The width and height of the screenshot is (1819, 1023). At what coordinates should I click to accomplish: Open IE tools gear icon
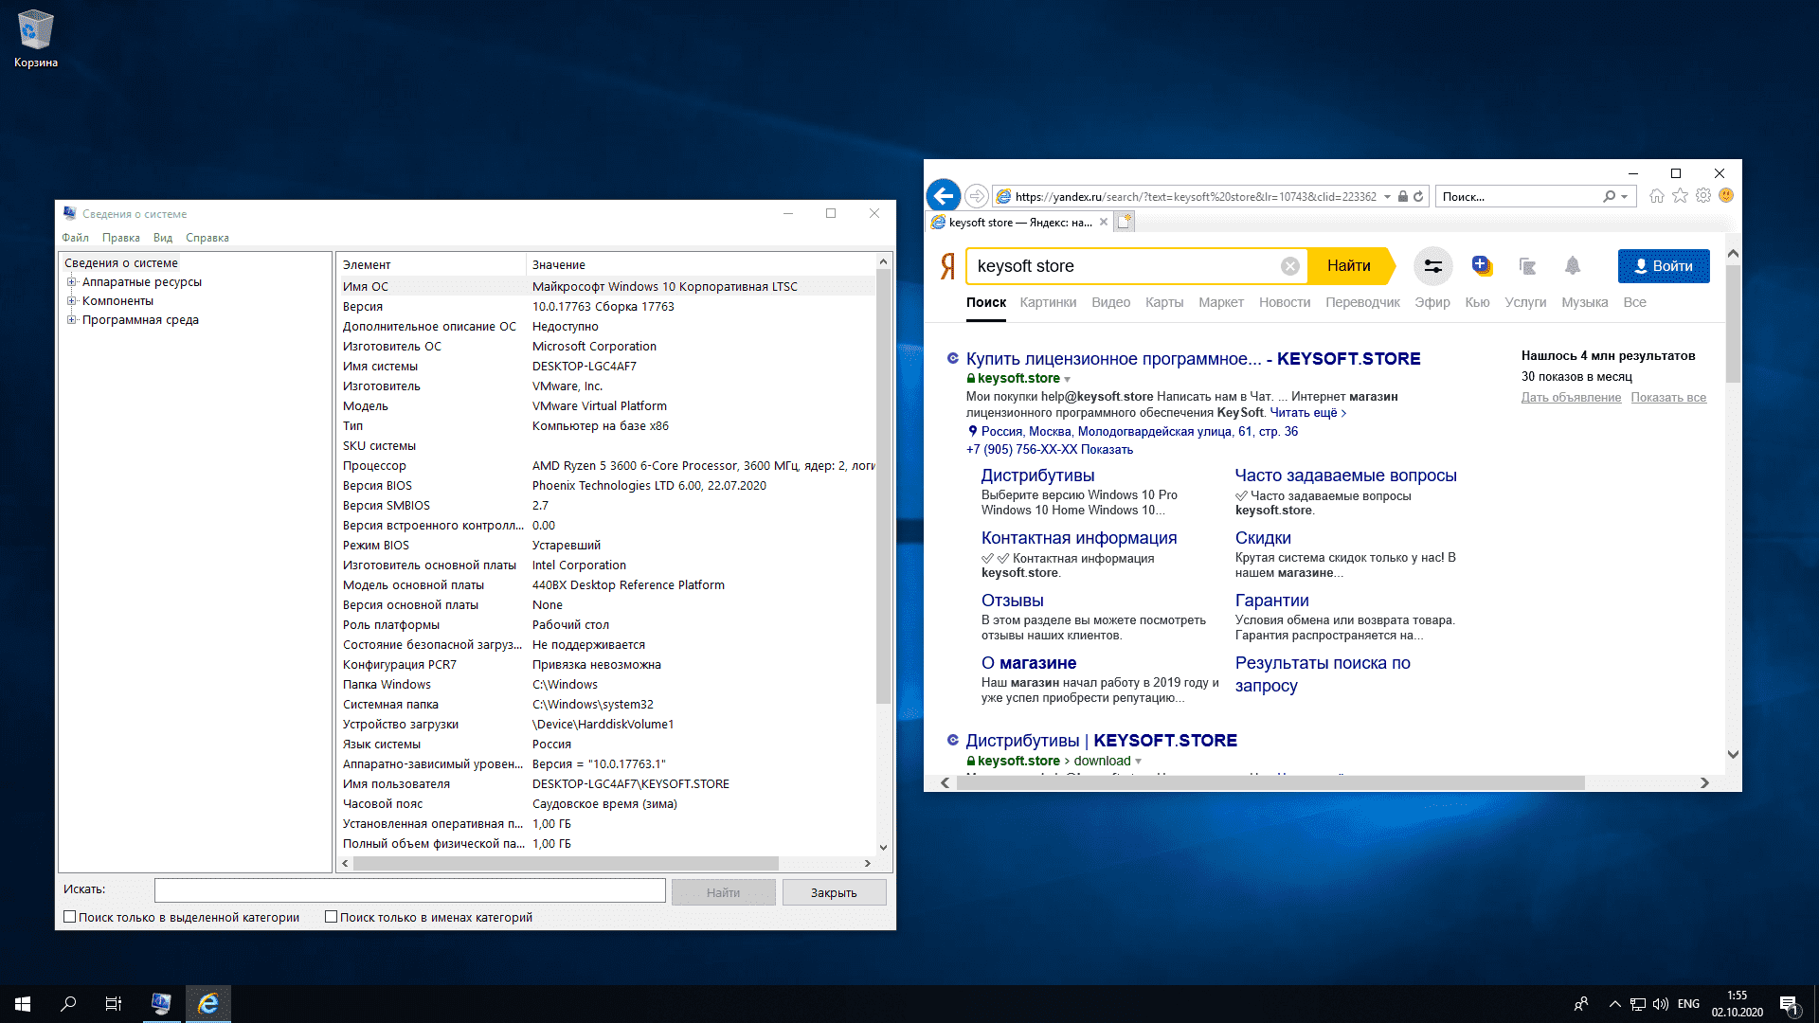click(1703, 195)
